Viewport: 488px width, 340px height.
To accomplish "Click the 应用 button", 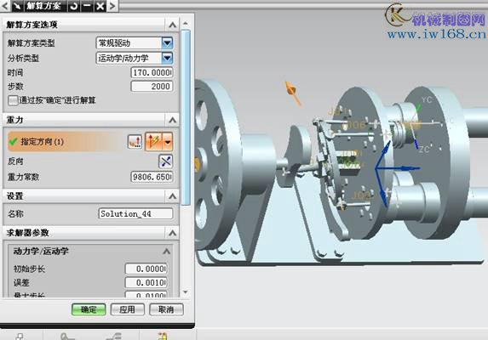I will click(x=127, y=309).
